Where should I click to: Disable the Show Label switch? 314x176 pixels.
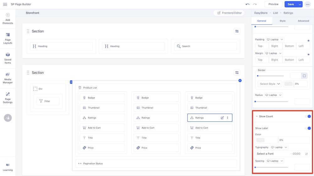308,128
